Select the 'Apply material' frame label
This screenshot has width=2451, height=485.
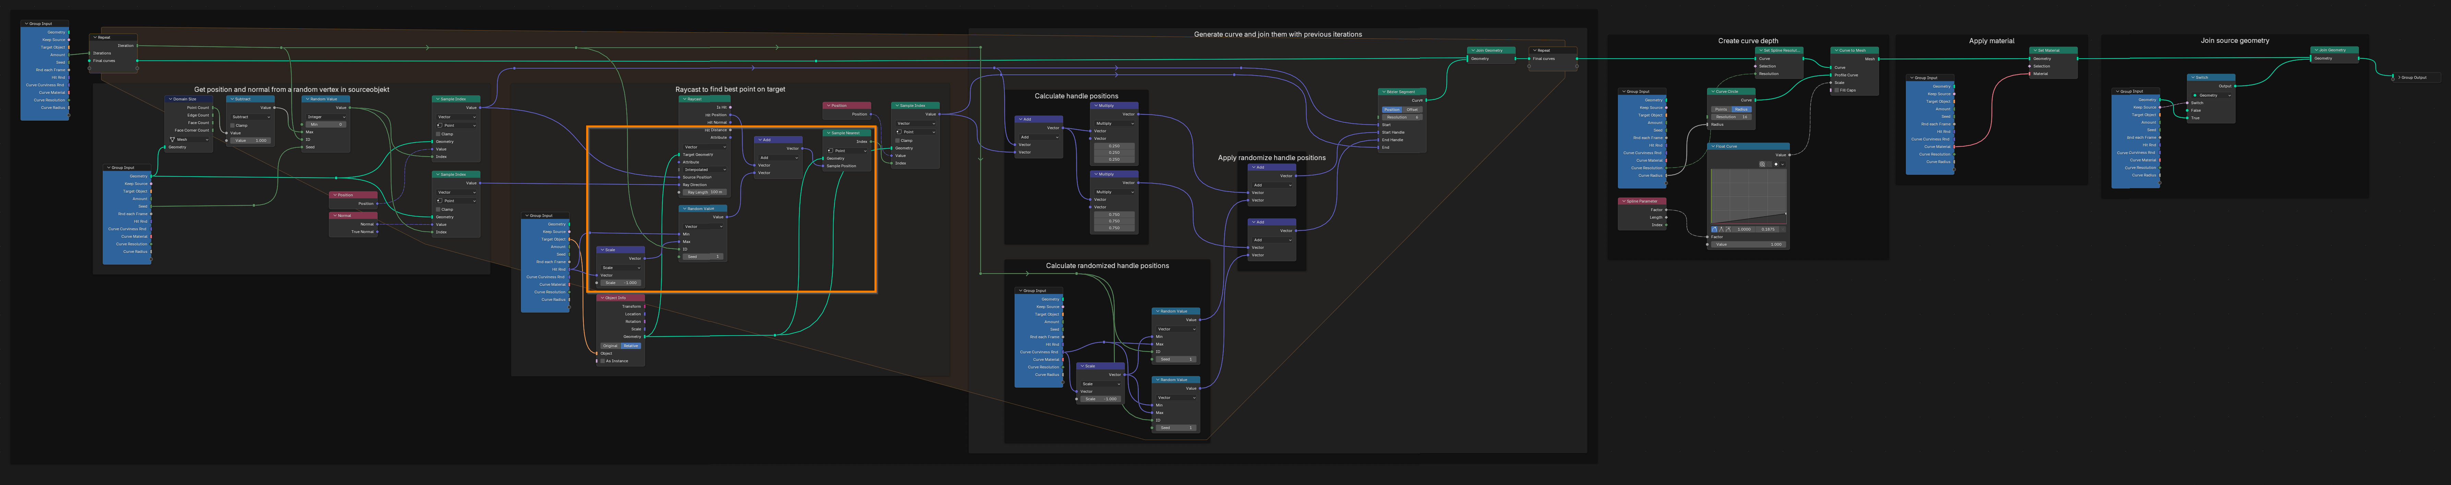pyautogui.click(x=1991, y=41)
